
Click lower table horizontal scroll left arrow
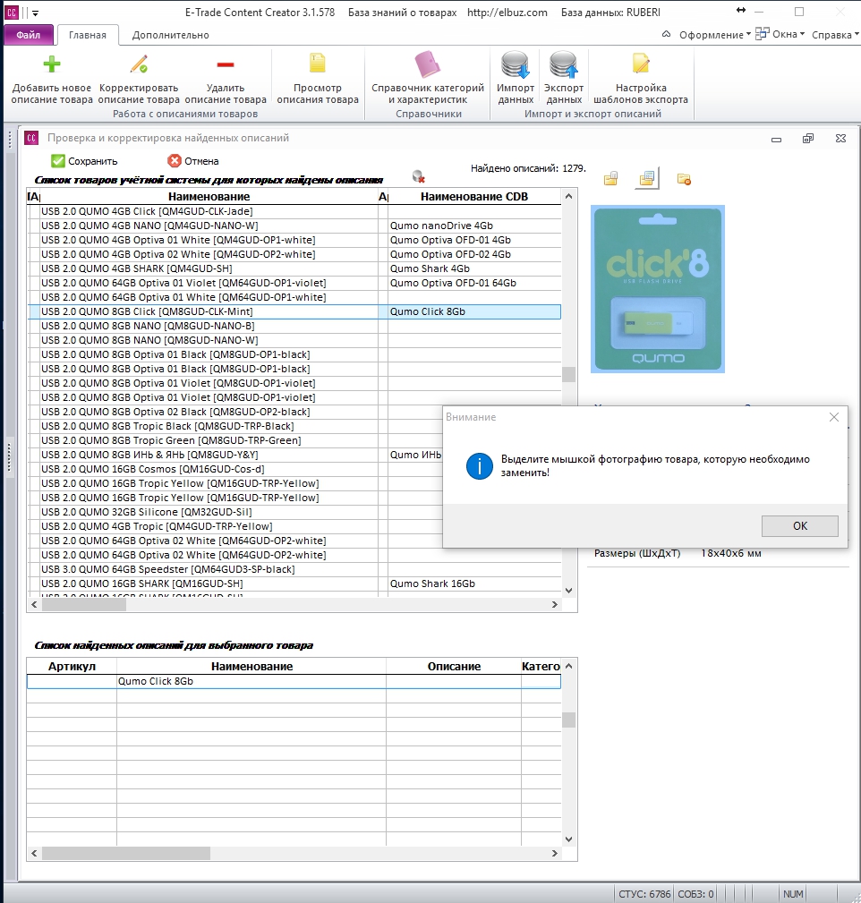34,853
